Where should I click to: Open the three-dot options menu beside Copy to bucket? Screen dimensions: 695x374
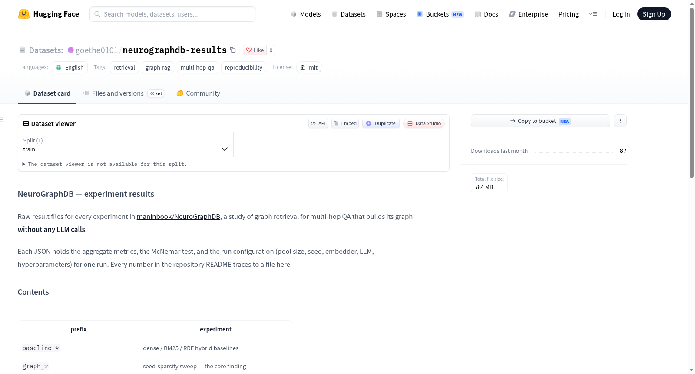(620, 121)
